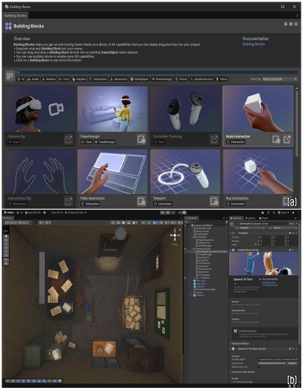Switch to the Lighting tab
The width and height of the screenshot is (303, 389).
pyautogui.click(x=250, y=218)
